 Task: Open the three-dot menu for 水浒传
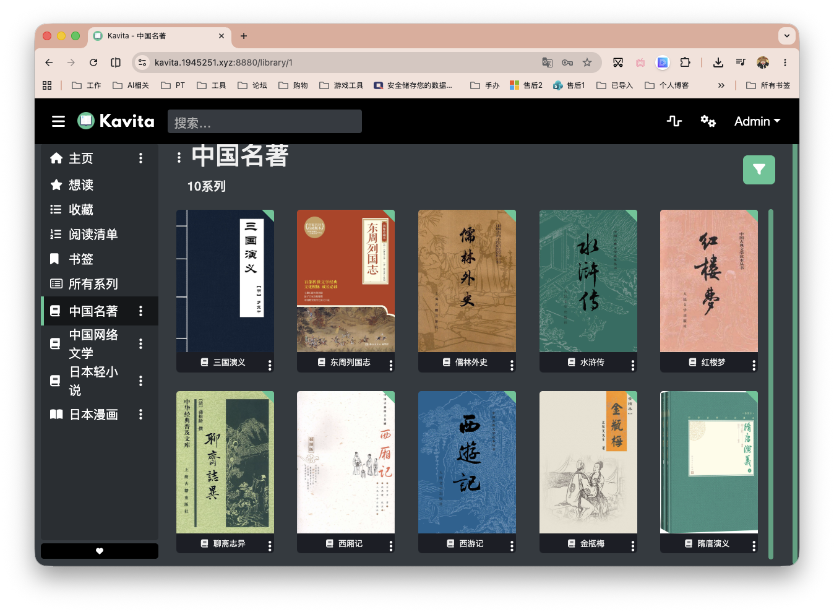[633, 365]
